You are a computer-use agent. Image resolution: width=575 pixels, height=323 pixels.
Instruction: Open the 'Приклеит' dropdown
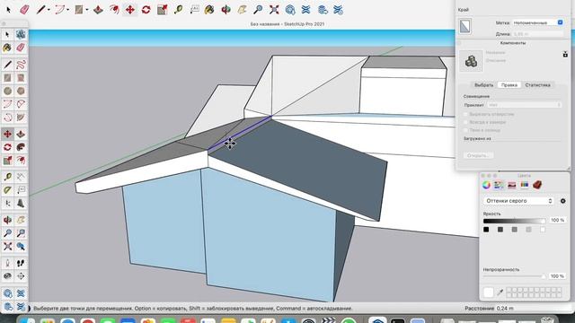pyautogui.click(x=525, y=105)
